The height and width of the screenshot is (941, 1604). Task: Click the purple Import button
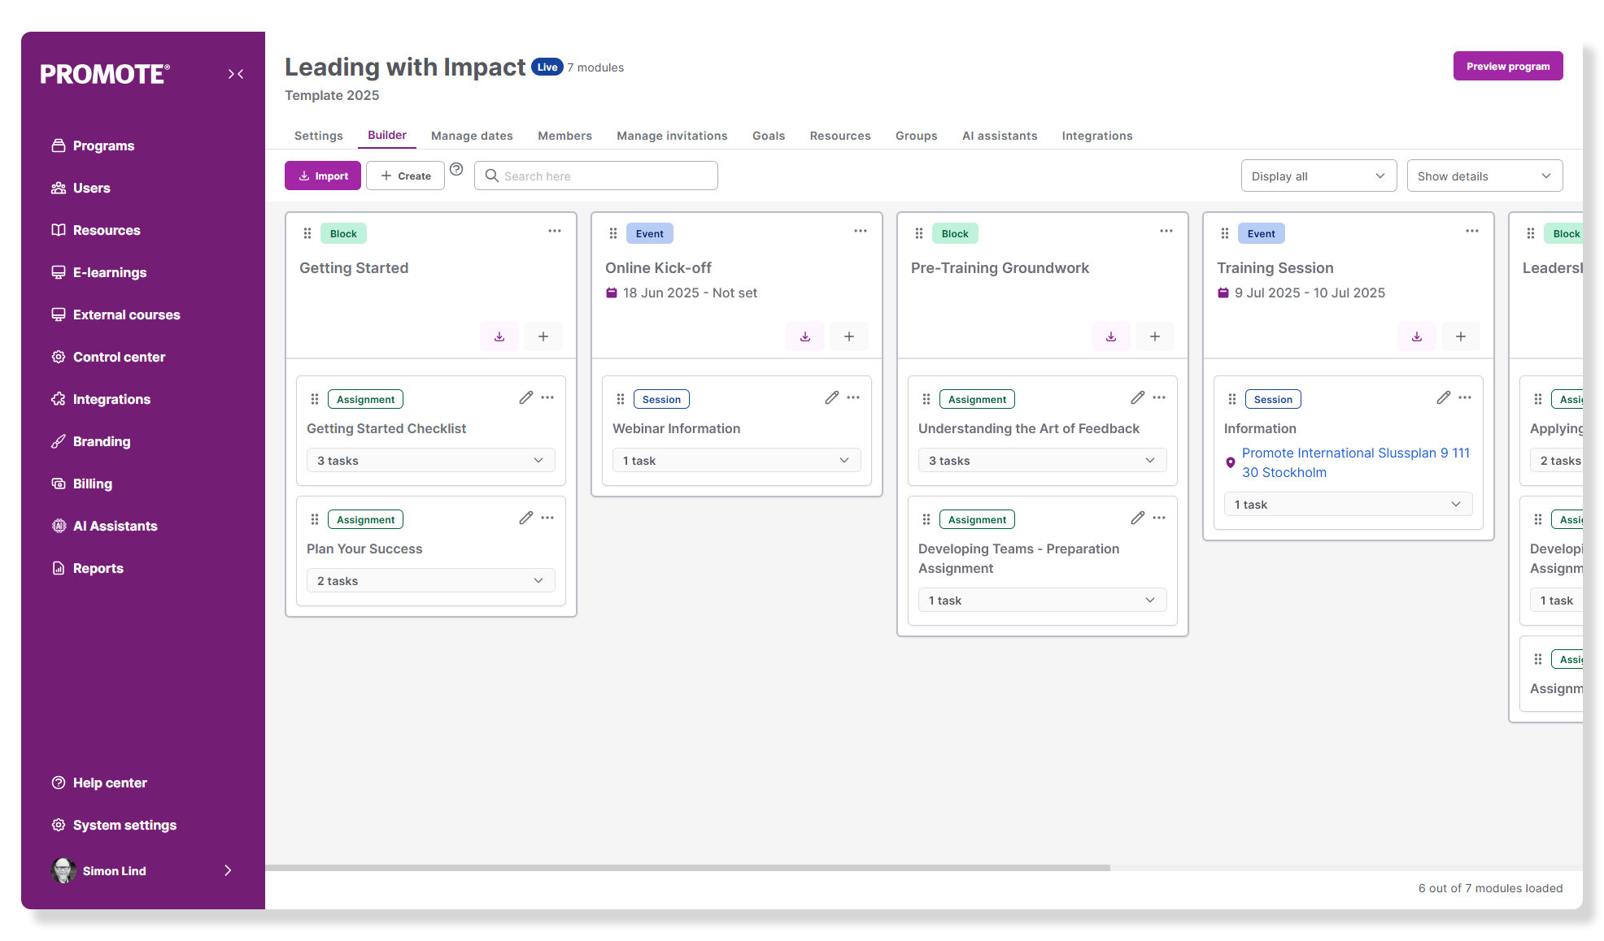tap(323, 176)
